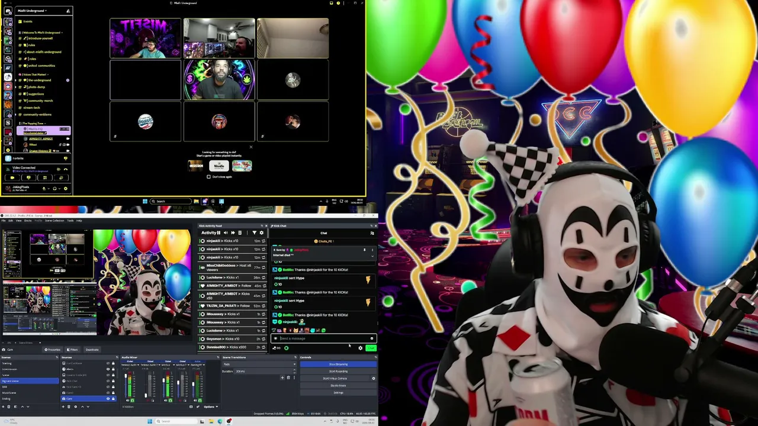This screenshot has height=426, width=758.
Task: Click the Start Recording button
Action: [338, 371]
